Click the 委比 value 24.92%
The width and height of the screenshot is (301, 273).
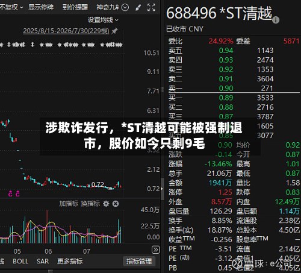(x=221, y=41)
